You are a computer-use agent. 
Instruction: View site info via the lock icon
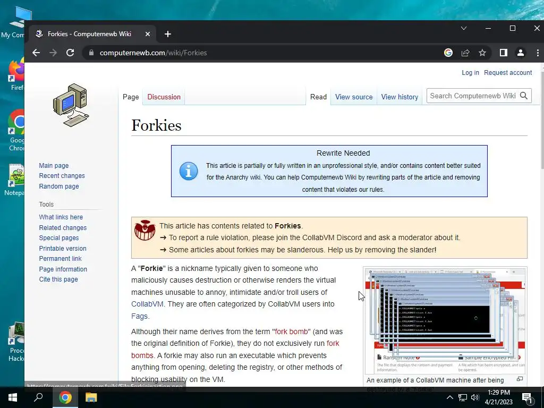(x=91, y=53)
